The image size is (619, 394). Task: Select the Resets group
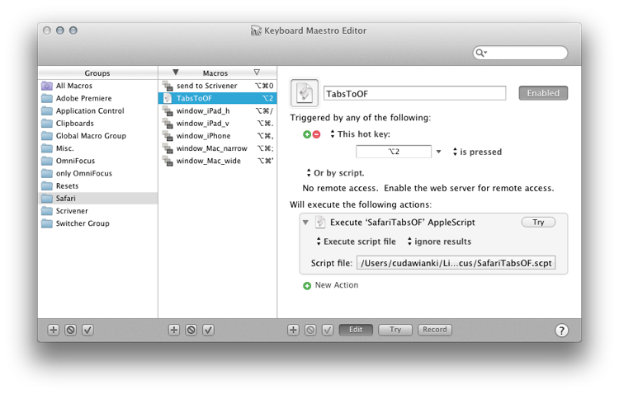point(98,185)
